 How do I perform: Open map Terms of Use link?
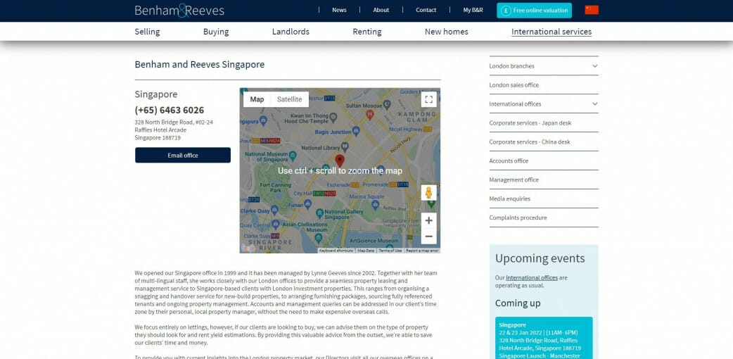[x=390, y=251]
